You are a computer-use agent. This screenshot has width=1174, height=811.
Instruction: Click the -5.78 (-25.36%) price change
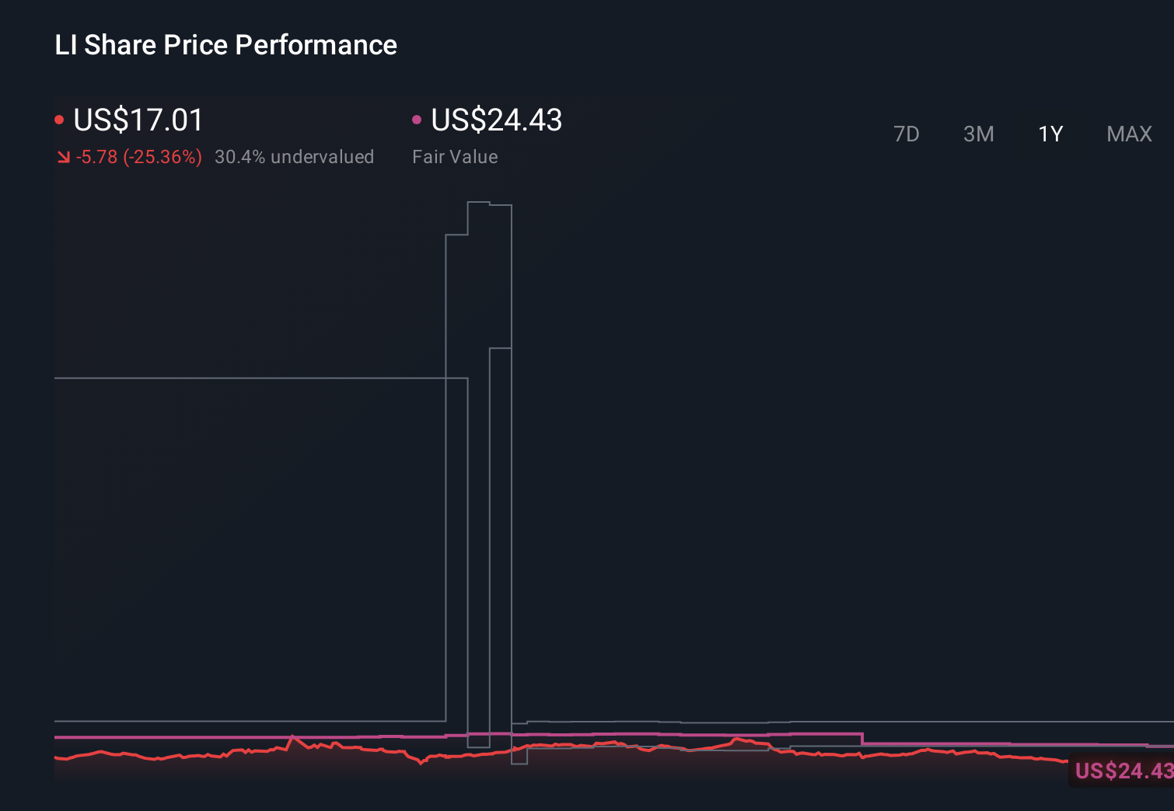click(x=139, y=157)
